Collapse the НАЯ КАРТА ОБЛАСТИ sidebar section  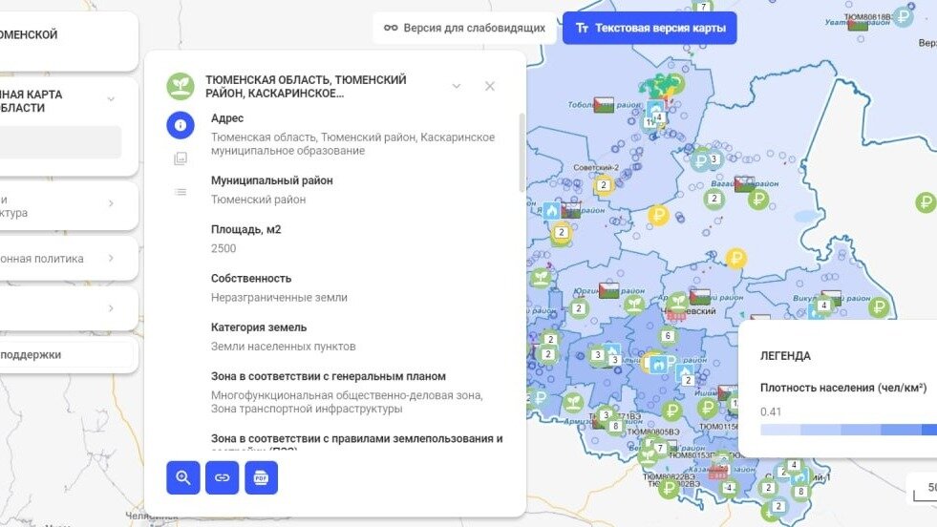tap(111, 99)
